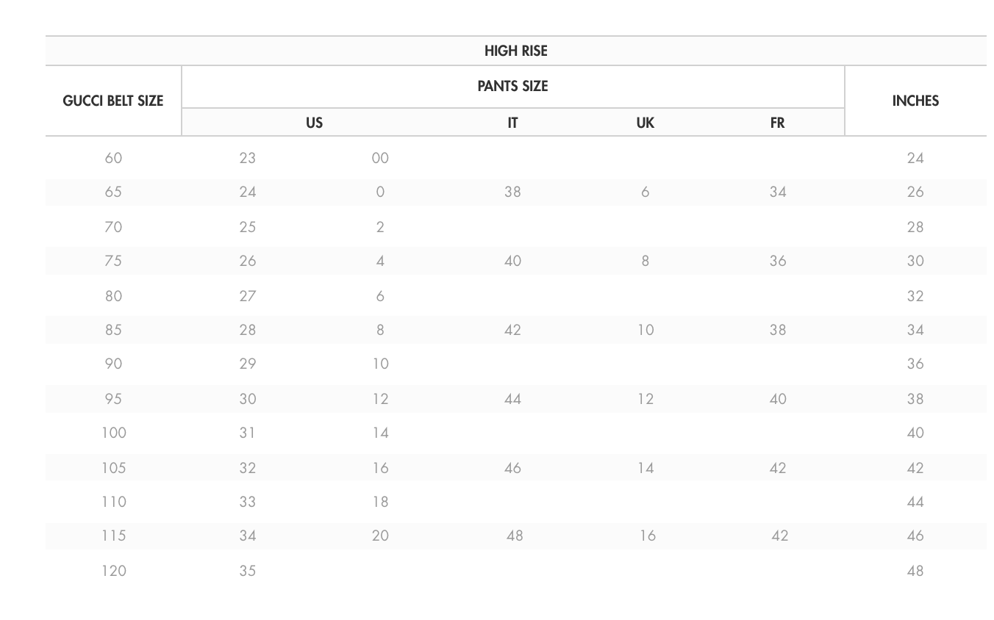Select belt size 75 cell

coord(113,261)
